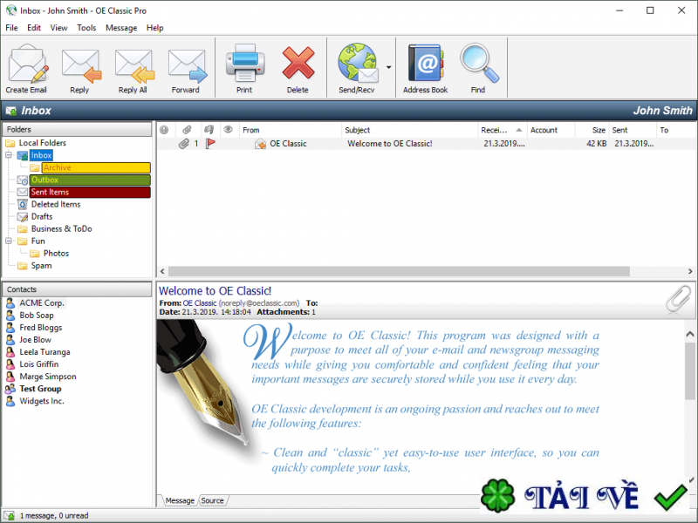Click the OE Classic sender link
The height and width of the screenshot is (523, 698).
click(x=200, y=302)
